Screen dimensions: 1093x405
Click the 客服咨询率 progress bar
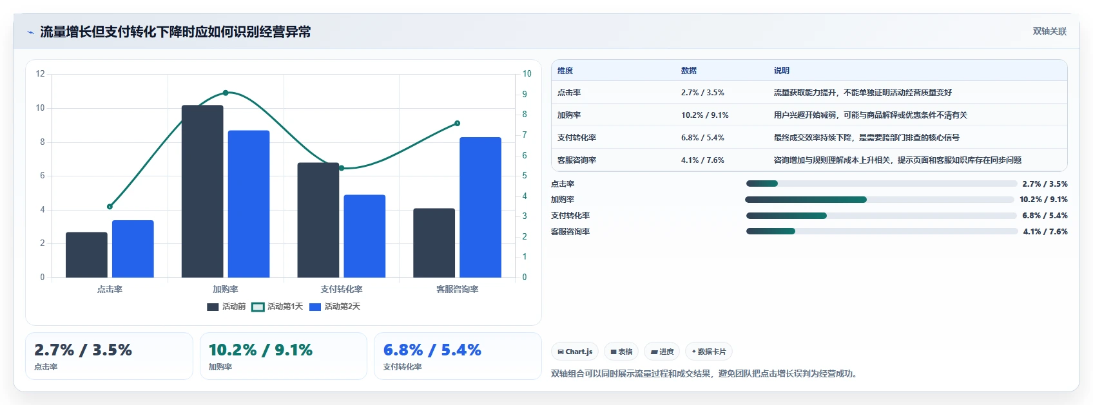[882, 231]
